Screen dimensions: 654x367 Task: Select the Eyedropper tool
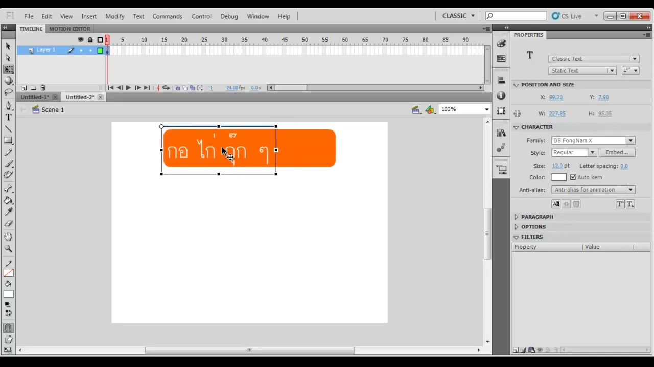click(x=8, y=212)
